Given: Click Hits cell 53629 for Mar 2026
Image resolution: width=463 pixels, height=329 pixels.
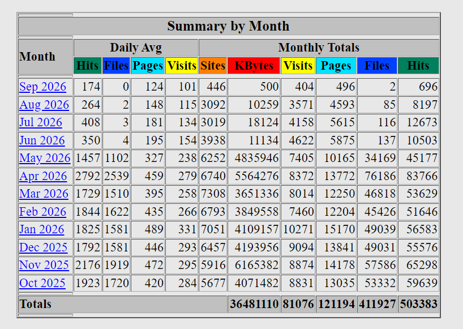Looking at the screenshot, I should (418, 194).
